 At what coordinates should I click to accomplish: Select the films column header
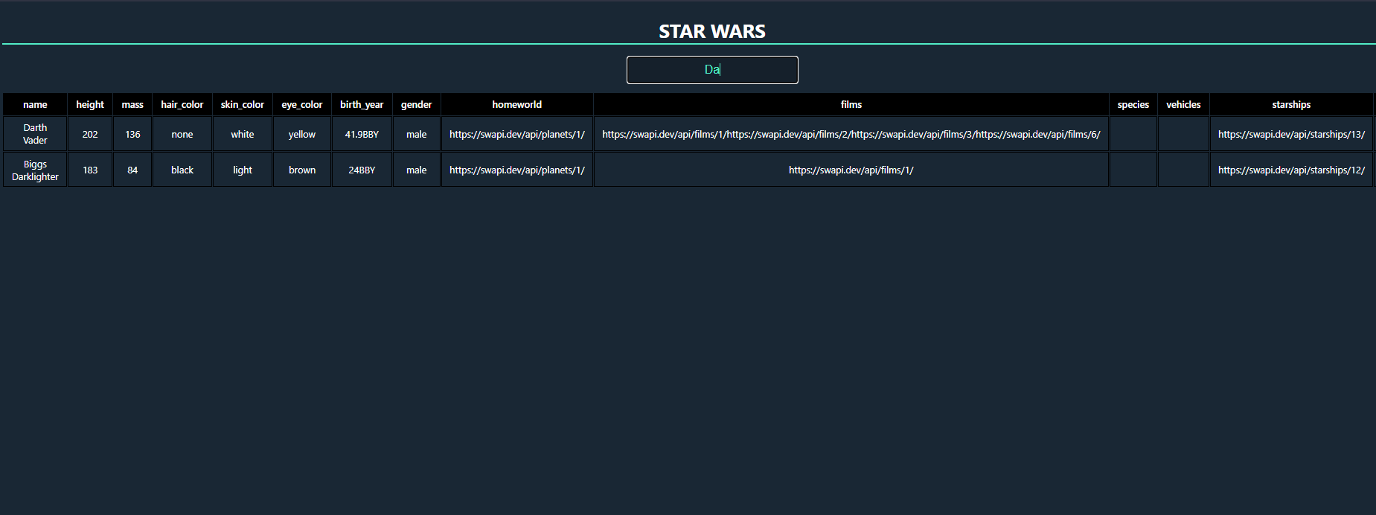(x=851, y=104)
